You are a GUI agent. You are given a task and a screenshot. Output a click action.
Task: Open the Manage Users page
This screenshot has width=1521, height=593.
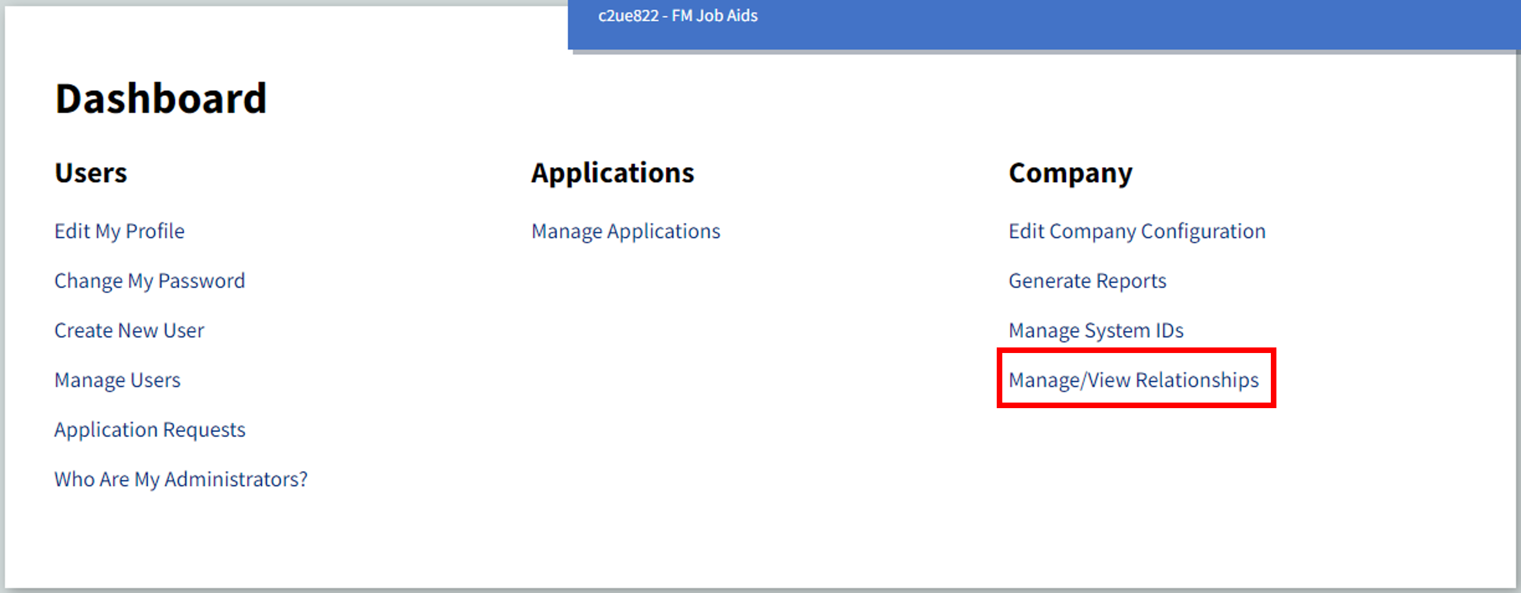[x=118, y=380]
